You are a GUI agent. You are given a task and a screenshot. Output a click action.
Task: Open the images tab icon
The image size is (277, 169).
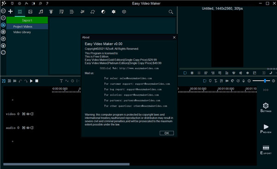[x=30, y=12]
